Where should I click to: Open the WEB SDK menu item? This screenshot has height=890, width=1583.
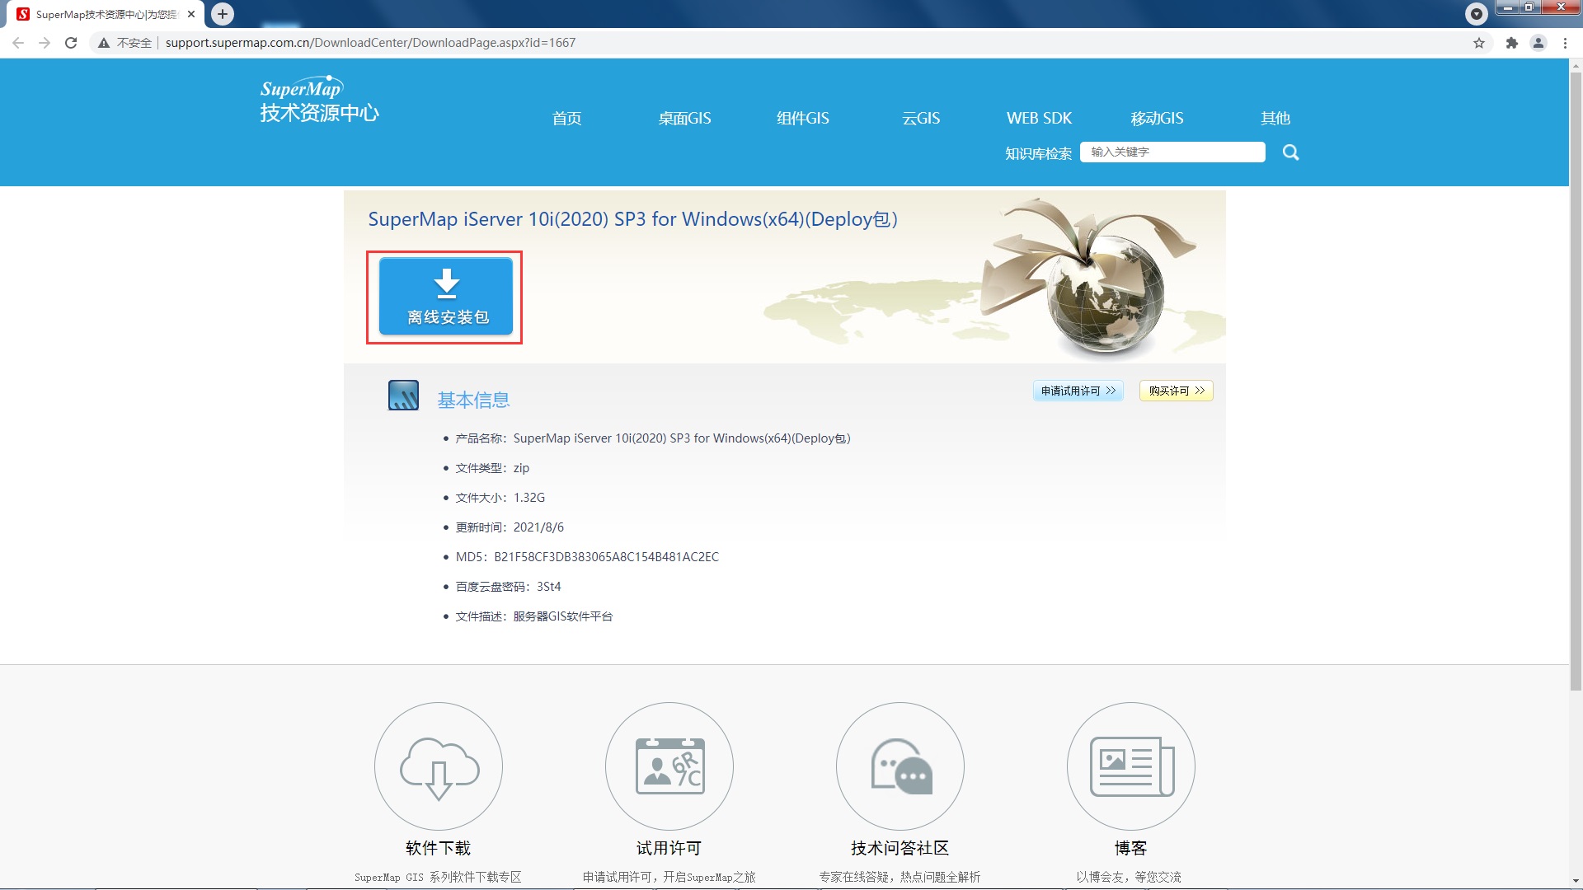click(1039, 118)
